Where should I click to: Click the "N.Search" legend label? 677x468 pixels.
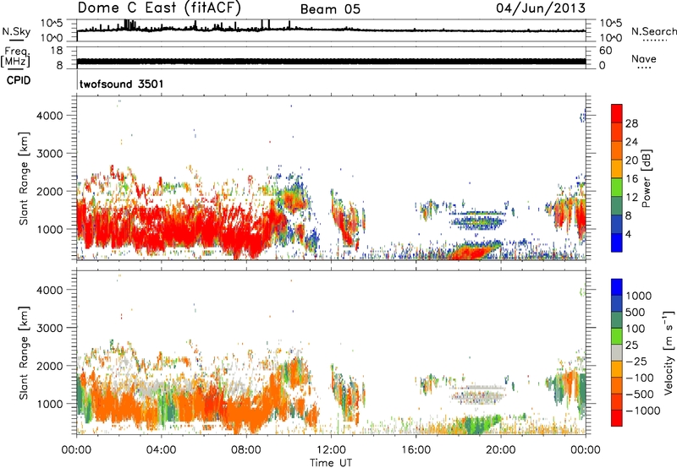coord(653,31)
